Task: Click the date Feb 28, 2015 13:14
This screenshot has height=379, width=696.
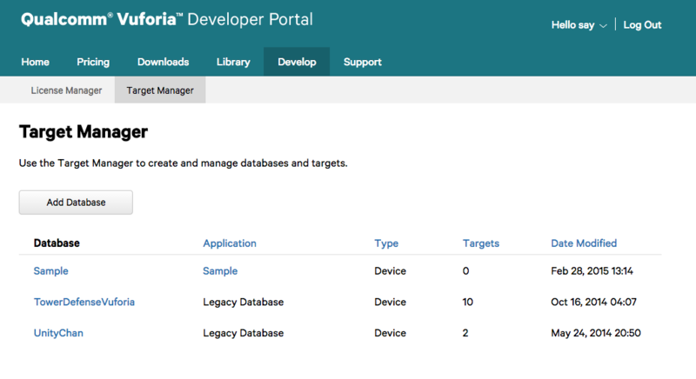Action: [592, 271]
